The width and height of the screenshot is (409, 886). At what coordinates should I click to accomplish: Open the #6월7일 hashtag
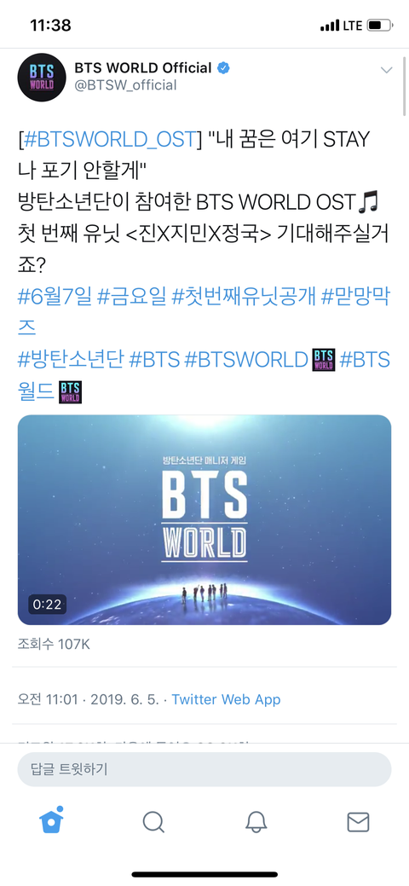[x=55, y=296]
